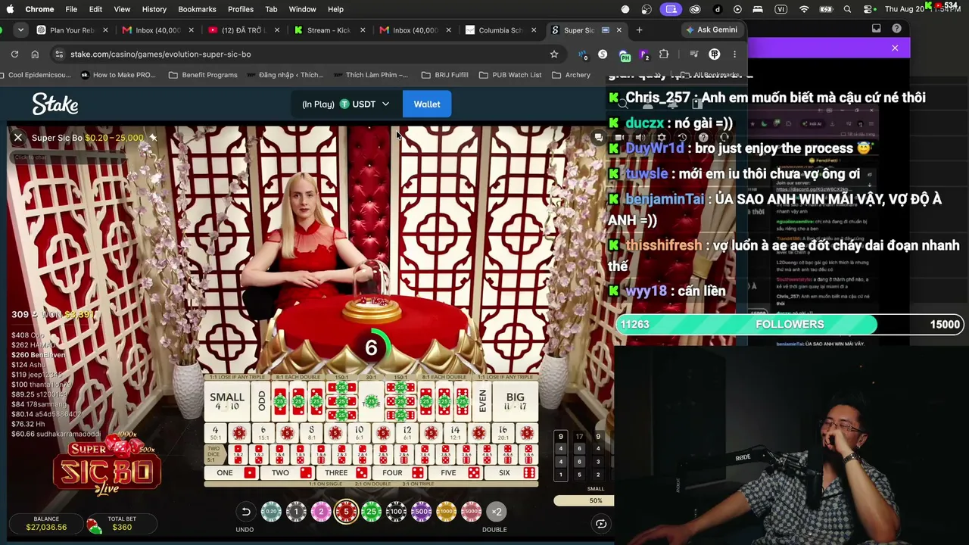The image size is (969, 545).
Task: Bet on the any triple 30:1 square
Action: pyautogui.click(x=371, y=401)
